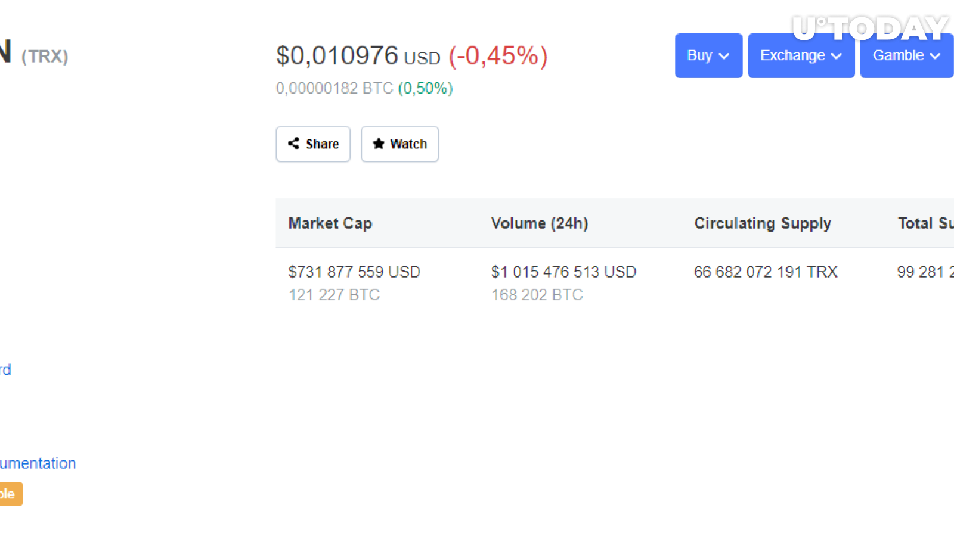954x536 pixels.
Task: Select the 121 227 BTC market cap
Action: [334, 295]
